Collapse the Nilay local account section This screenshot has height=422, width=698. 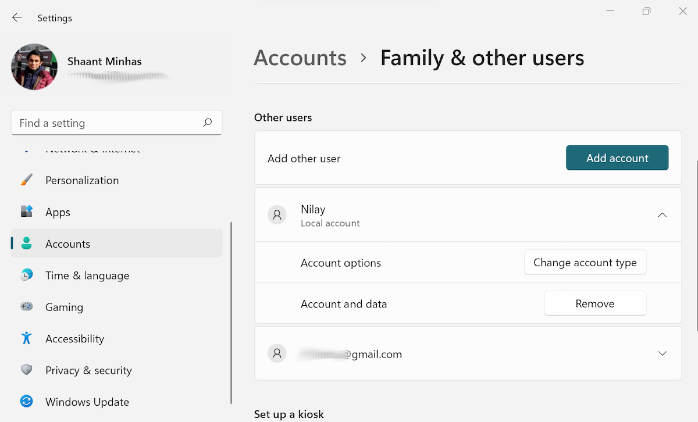(x=662, y=214)
